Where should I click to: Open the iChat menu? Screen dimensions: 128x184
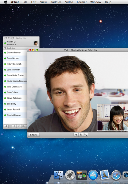[x=15, y=2]
